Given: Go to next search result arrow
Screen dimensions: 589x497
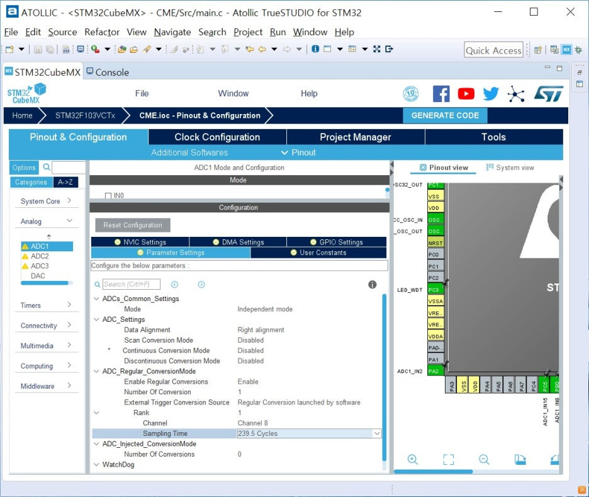Looking at the screenshot, I should click(x=201, y=285).
